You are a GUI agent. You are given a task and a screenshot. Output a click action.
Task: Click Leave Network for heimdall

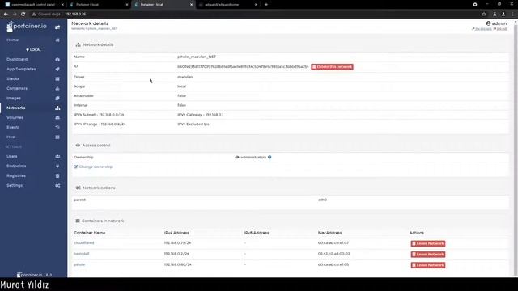pos(428,255)
